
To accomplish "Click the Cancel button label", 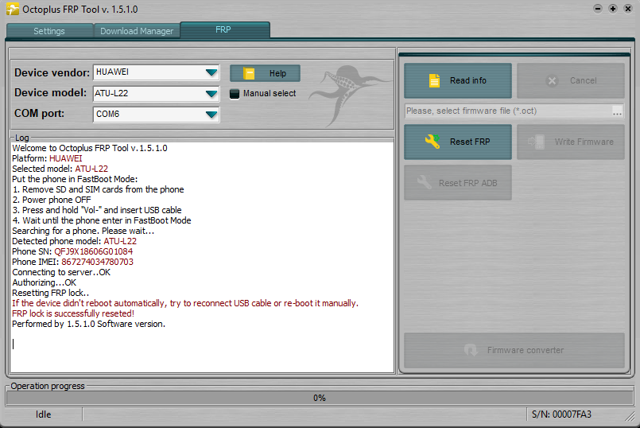I will [584, 81].
